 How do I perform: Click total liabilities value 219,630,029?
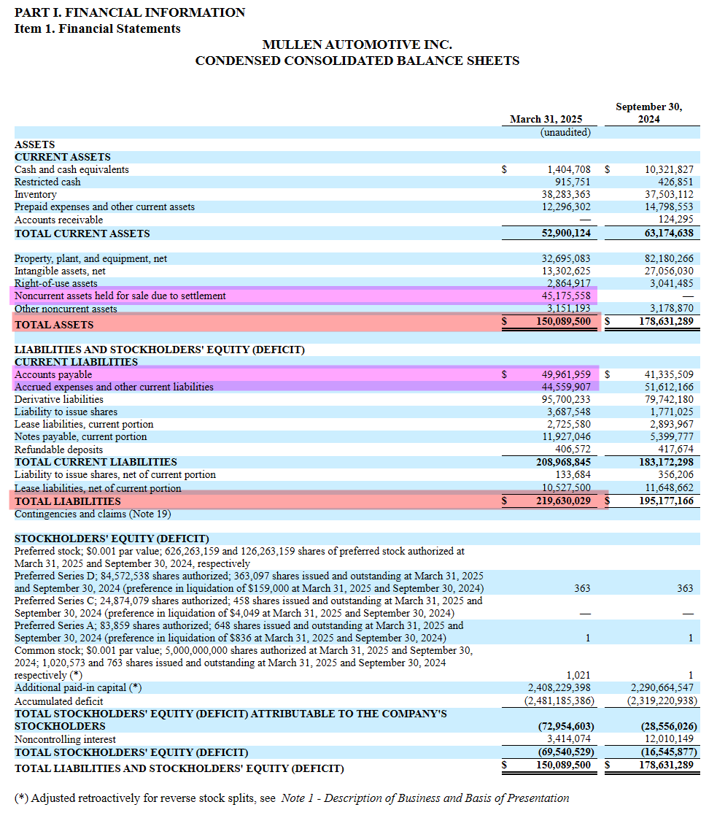564,501
